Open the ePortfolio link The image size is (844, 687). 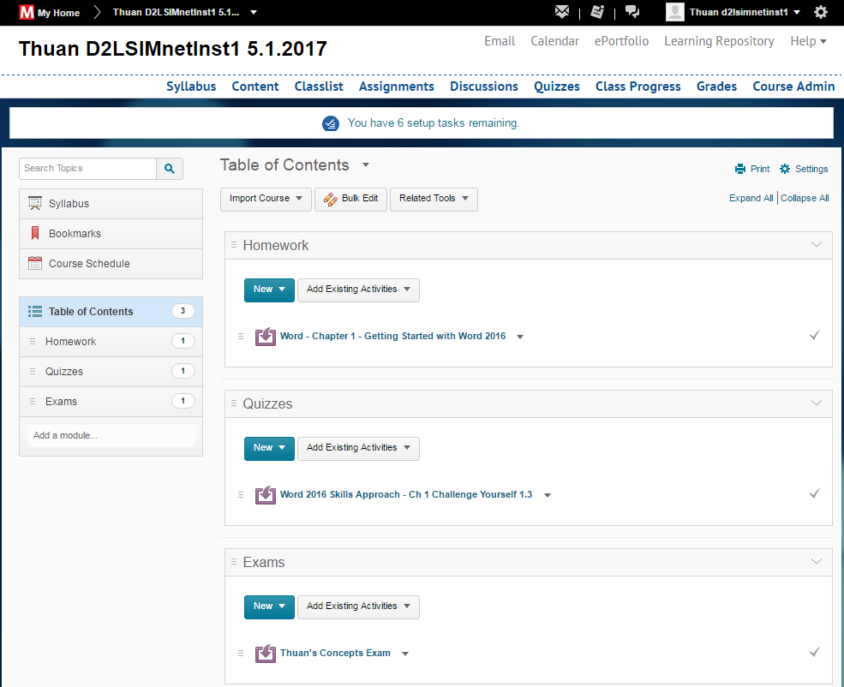pos(622,41)
